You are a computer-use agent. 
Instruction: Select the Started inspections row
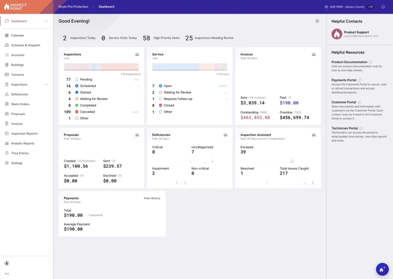(x=101, y=92)
